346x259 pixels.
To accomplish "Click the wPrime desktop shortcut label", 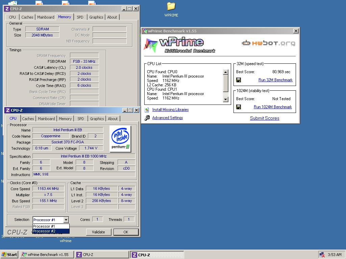I will [x=66, y=241].
